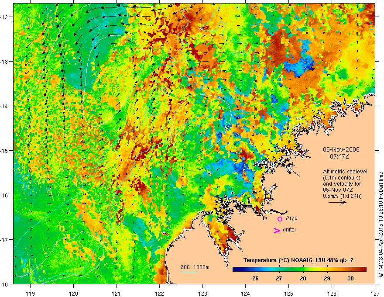Click longitude axis label 121
The image size is (384, 297).
[117, 294]
